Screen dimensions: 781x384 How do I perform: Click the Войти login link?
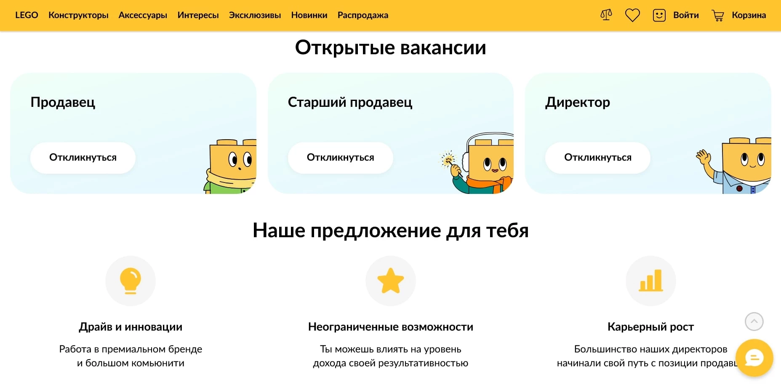pos(686,15)
